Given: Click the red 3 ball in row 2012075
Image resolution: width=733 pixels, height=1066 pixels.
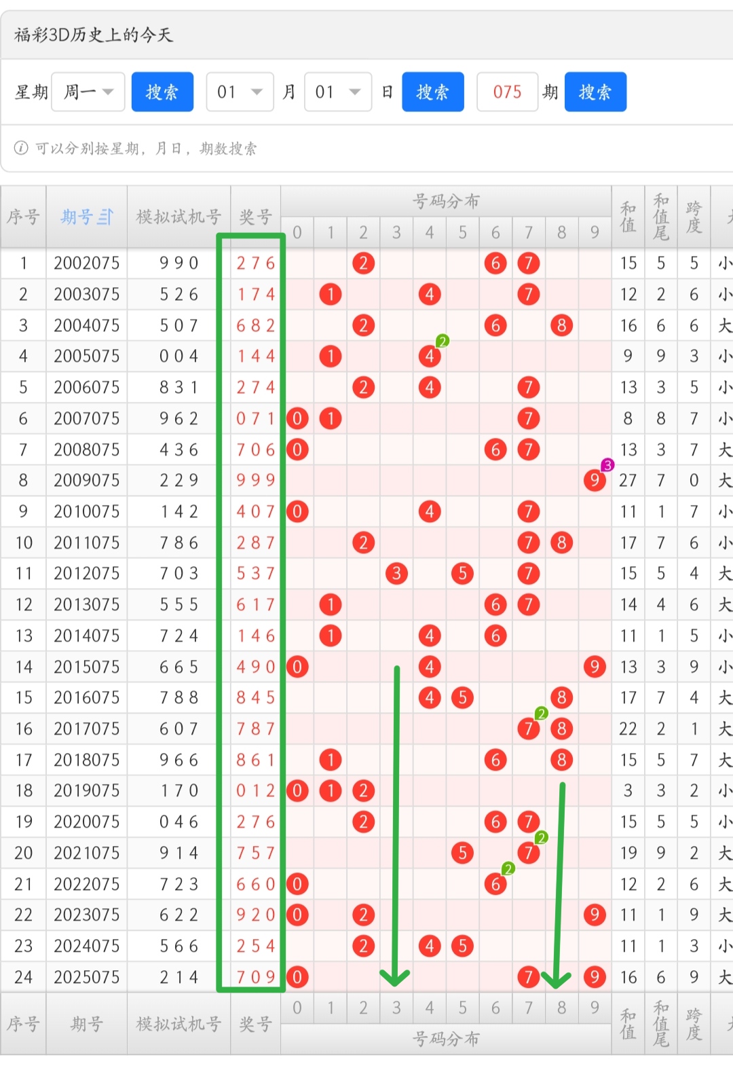Looking at the screenshot, I should coord(396,574).
